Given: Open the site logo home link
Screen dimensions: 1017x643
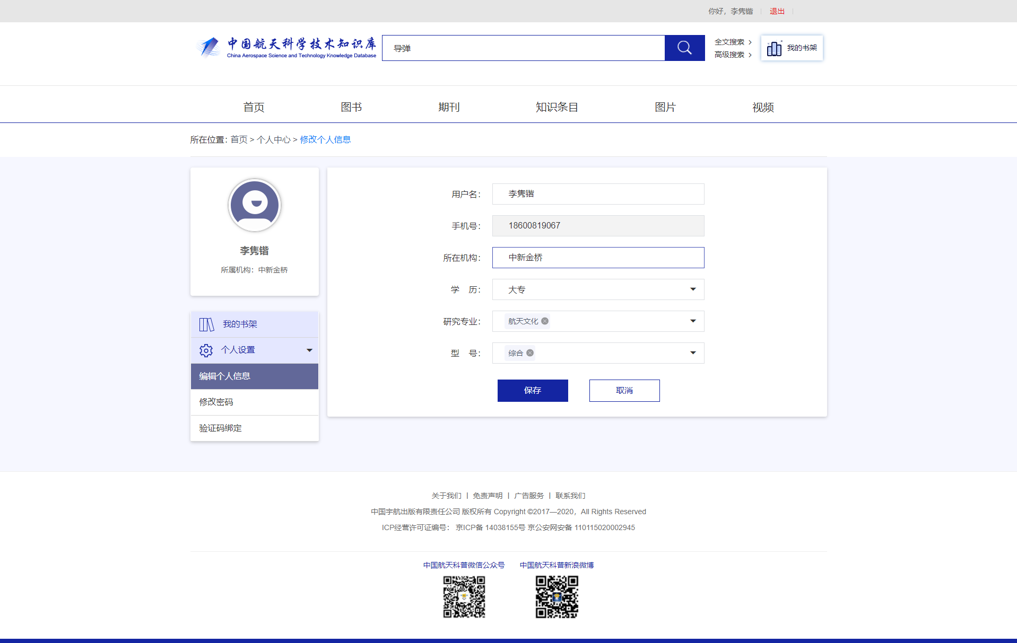Looking at the screenshot, I should point(286,47).
